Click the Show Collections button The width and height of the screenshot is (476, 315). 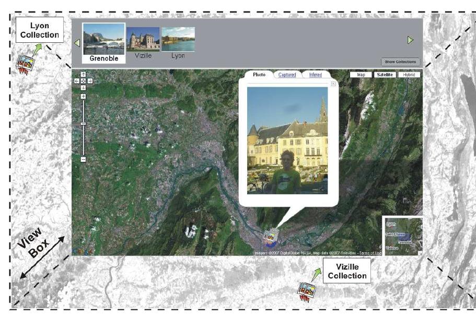point(400,62)
